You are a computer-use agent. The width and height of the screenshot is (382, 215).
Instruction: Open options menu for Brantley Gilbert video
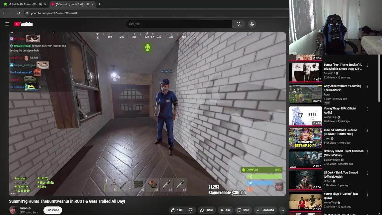367,152
